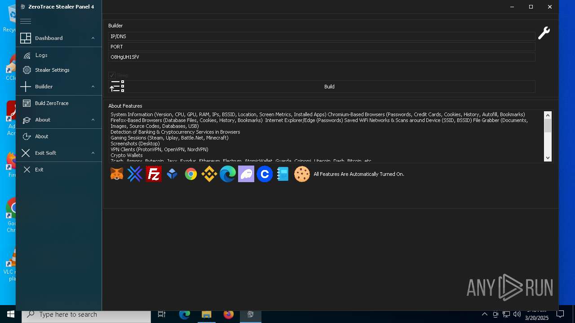Maximize the ZeroTrace window
This screenshot has height=323, width=575.
point(531,7)
